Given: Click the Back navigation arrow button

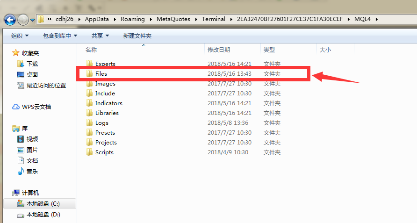Looking at the screenshot, I should (x=10, y=20).
